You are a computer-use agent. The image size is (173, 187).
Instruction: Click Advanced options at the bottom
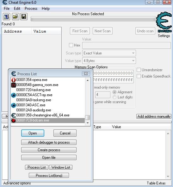click(x=17, y=183)
